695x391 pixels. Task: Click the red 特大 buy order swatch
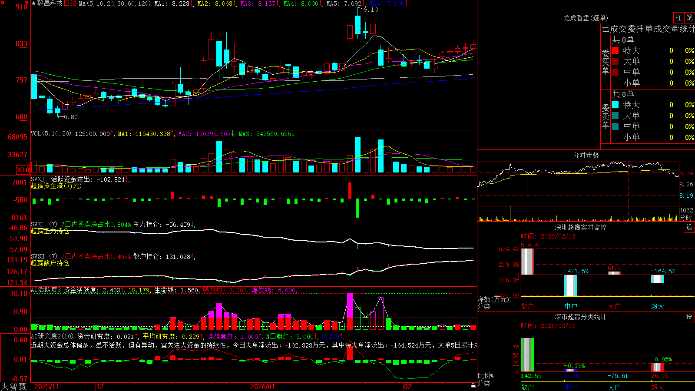(615, 50)
